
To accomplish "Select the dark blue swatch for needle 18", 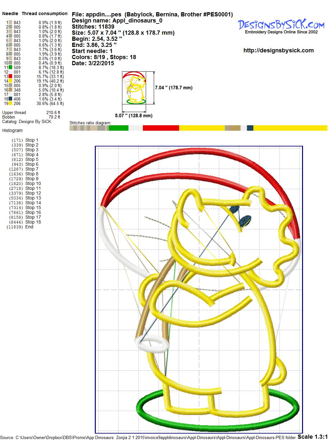I will click(11, 99).
